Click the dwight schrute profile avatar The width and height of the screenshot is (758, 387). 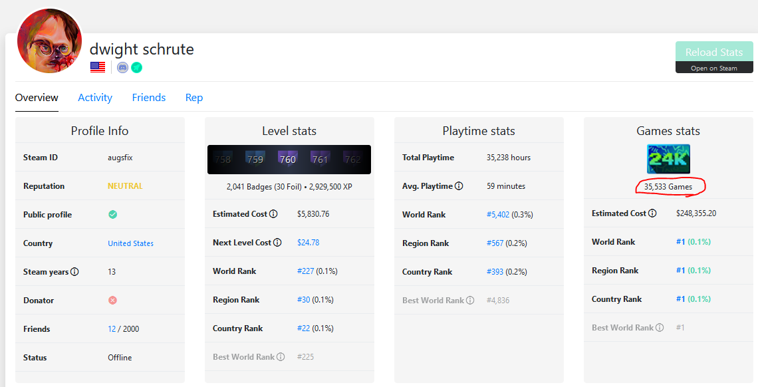point(49,41)
